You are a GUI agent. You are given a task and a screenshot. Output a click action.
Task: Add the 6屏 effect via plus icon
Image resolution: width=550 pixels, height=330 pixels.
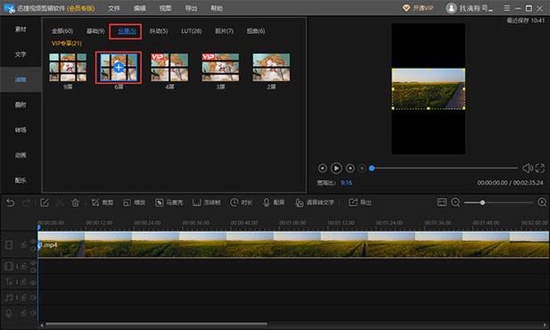(119, 68)
